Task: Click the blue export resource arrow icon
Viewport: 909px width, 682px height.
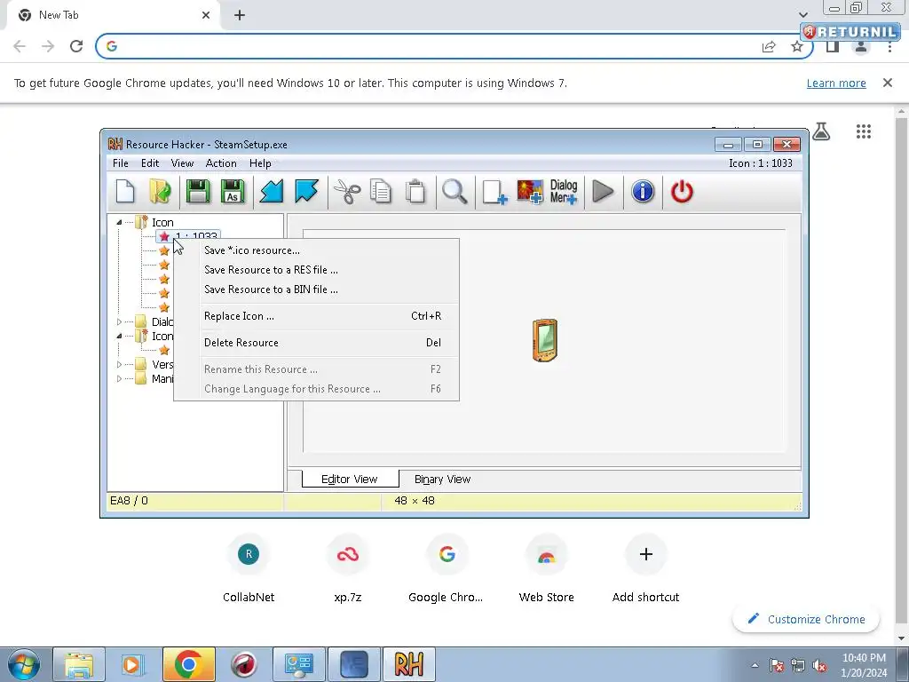Action: tap(306, 192)
